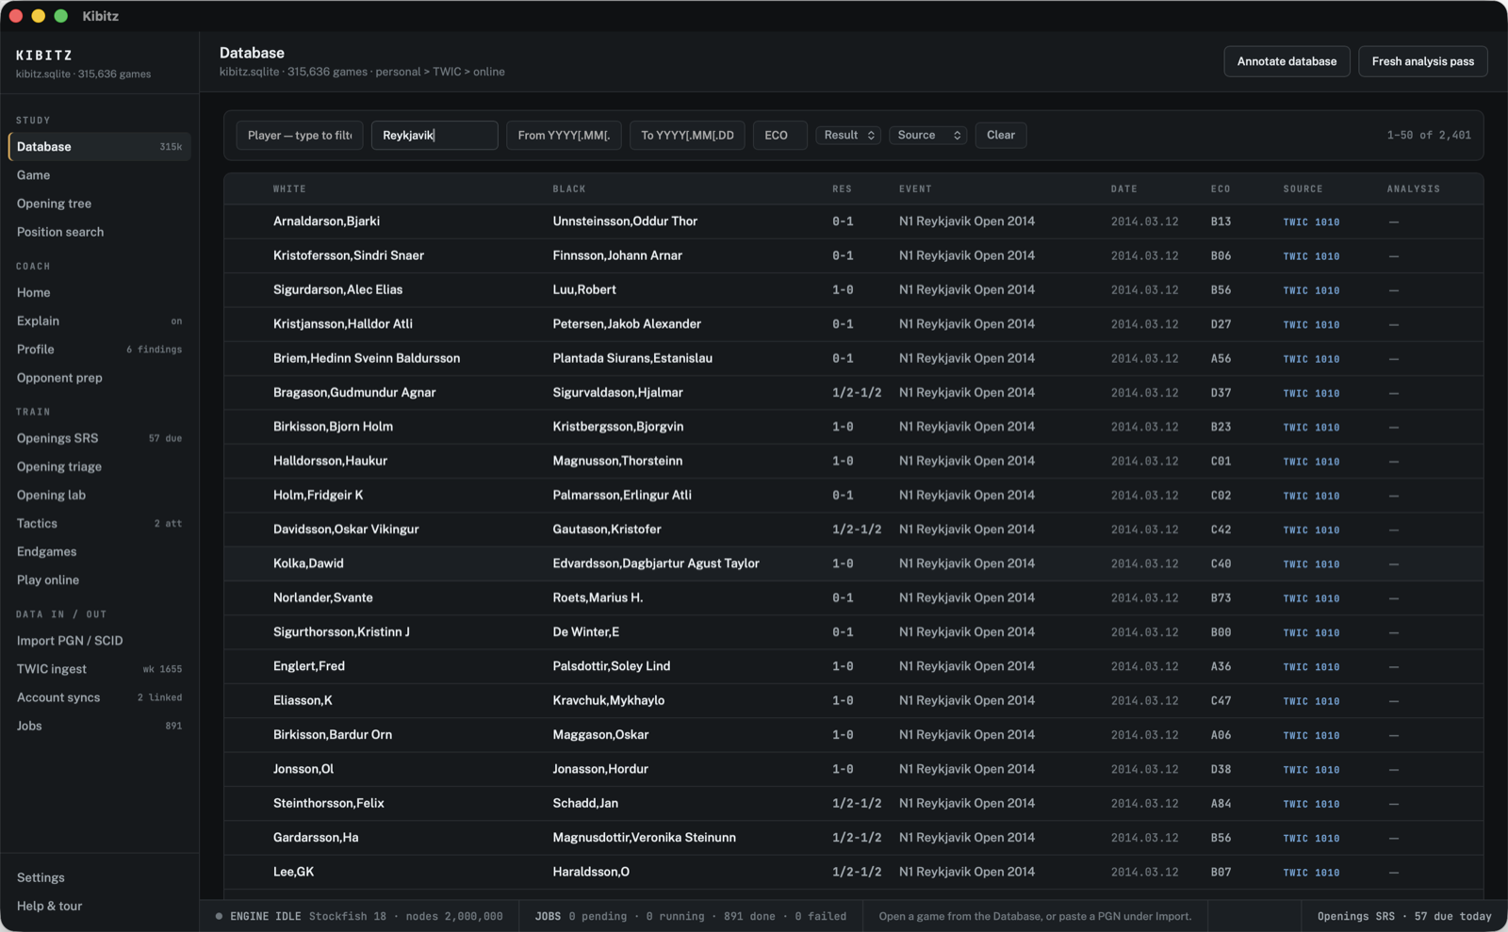Focus the ECO filter field

[x=779, y=135]
